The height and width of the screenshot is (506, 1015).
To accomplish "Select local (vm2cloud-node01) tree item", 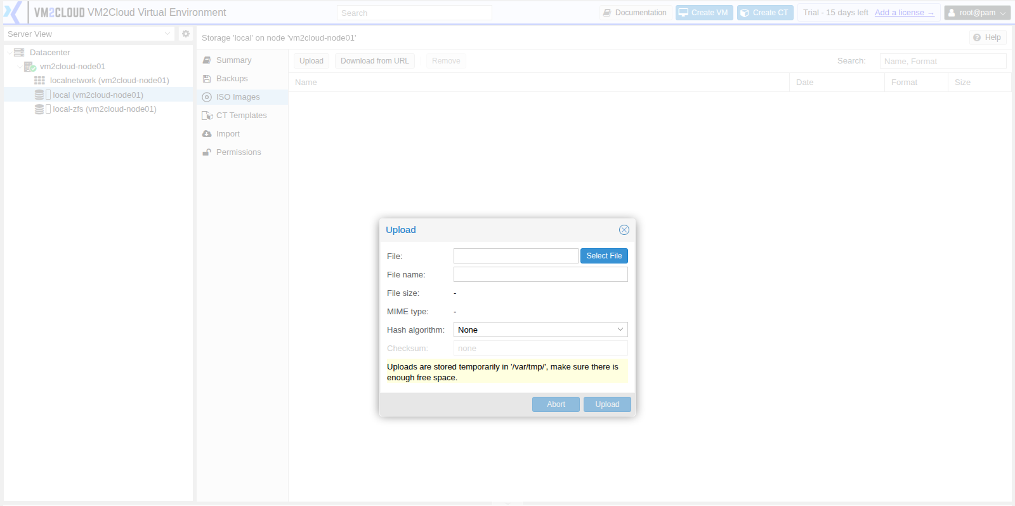I will tap(98, 95).
